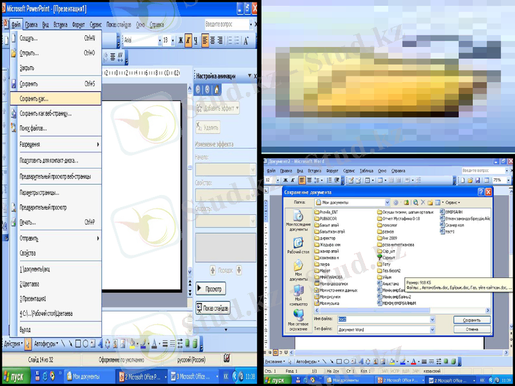Image resolution: width=515 pixels, height=386 pixels.
Task: Open the 'Вставка' menu in PowerPoint
Action: pyautogui.click(x=60, y=24)
